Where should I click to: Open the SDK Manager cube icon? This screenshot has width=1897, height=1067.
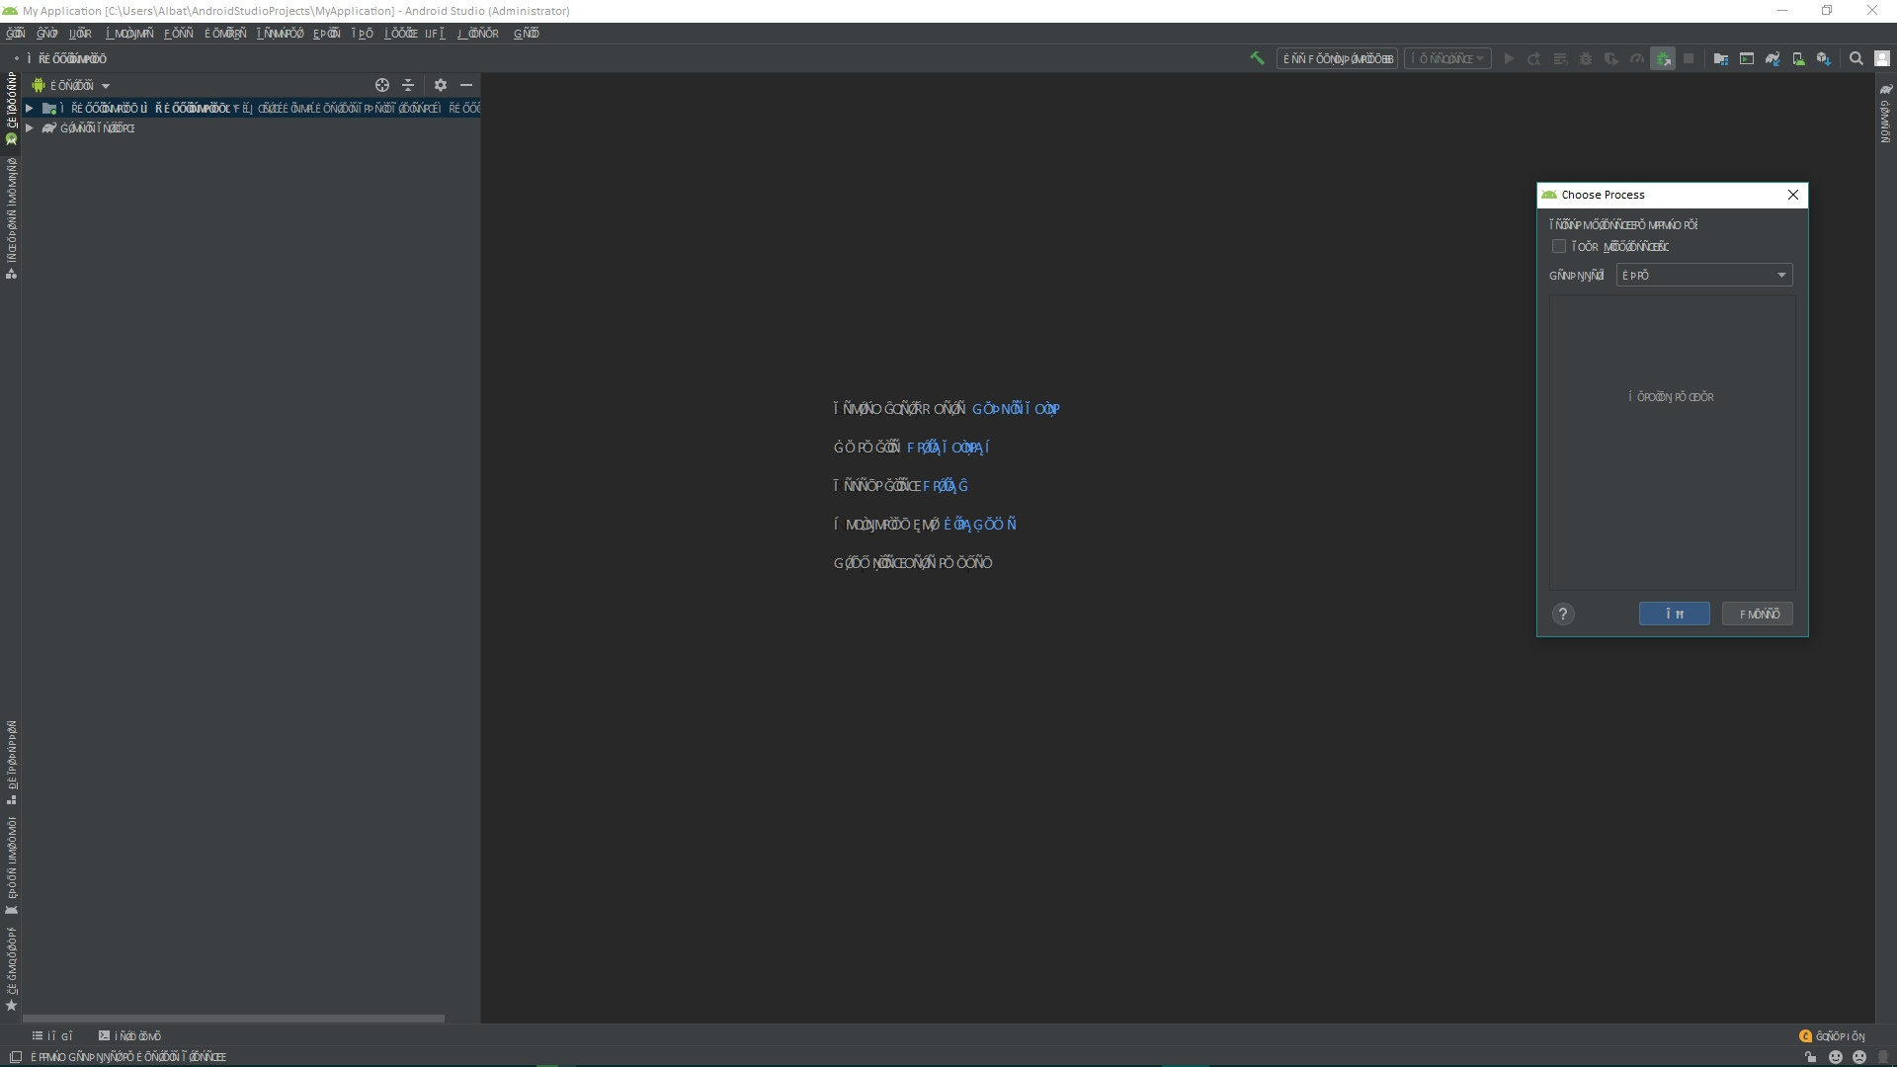[x=1824, y=59]
